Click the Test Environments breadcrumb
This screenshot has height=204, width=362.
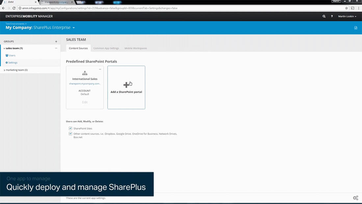tap(15, 24)
